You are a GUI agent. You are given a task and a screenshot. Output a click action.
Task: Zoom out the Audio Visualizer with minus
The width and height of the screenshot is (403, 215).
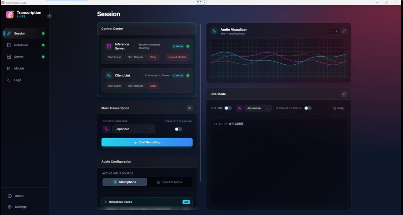point(331,31)
